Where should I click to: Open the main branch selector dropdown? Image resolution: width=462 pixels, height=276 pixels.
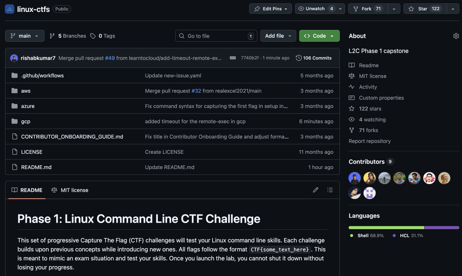pos(25,36)
